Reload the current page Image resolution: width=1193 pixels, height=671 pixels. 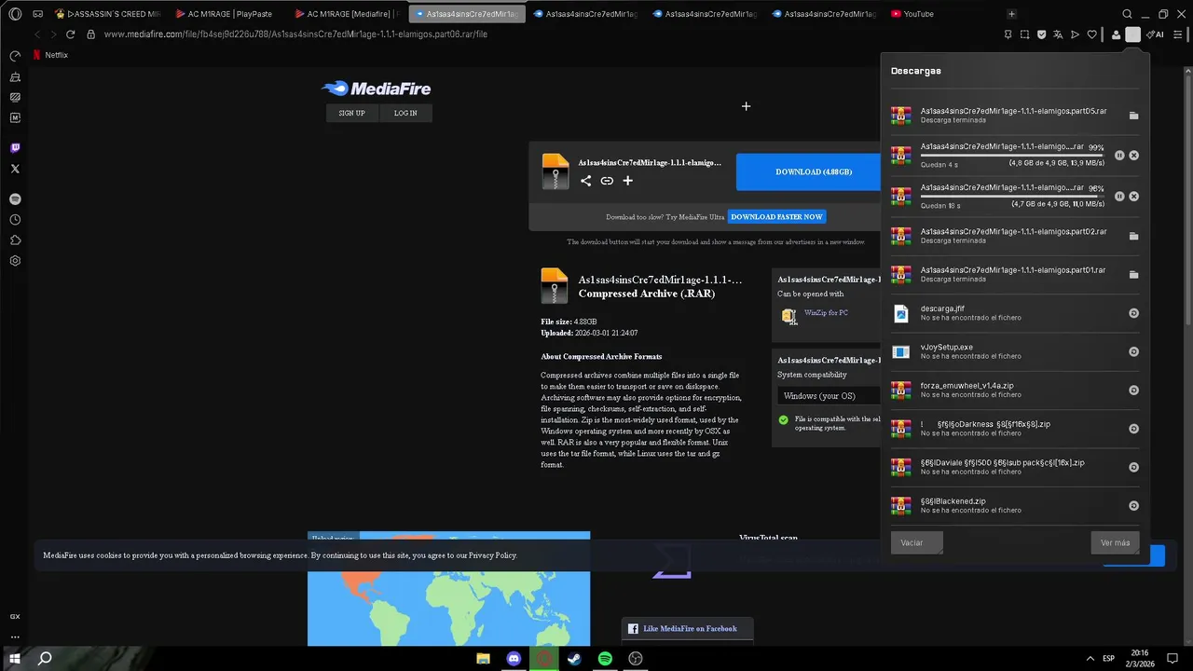tap(70, 34)
